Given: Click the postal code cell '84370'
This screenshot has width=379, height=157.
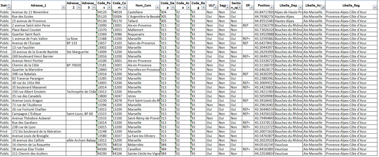Looking at the screenshot, I should point(104,145).
